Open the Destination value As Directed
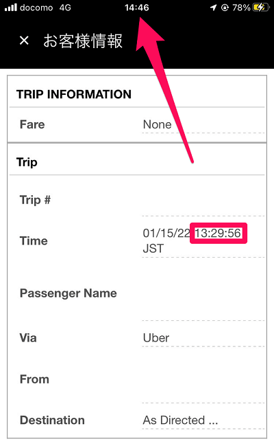The width and height of the screenshot is (274, 448). 180,421
